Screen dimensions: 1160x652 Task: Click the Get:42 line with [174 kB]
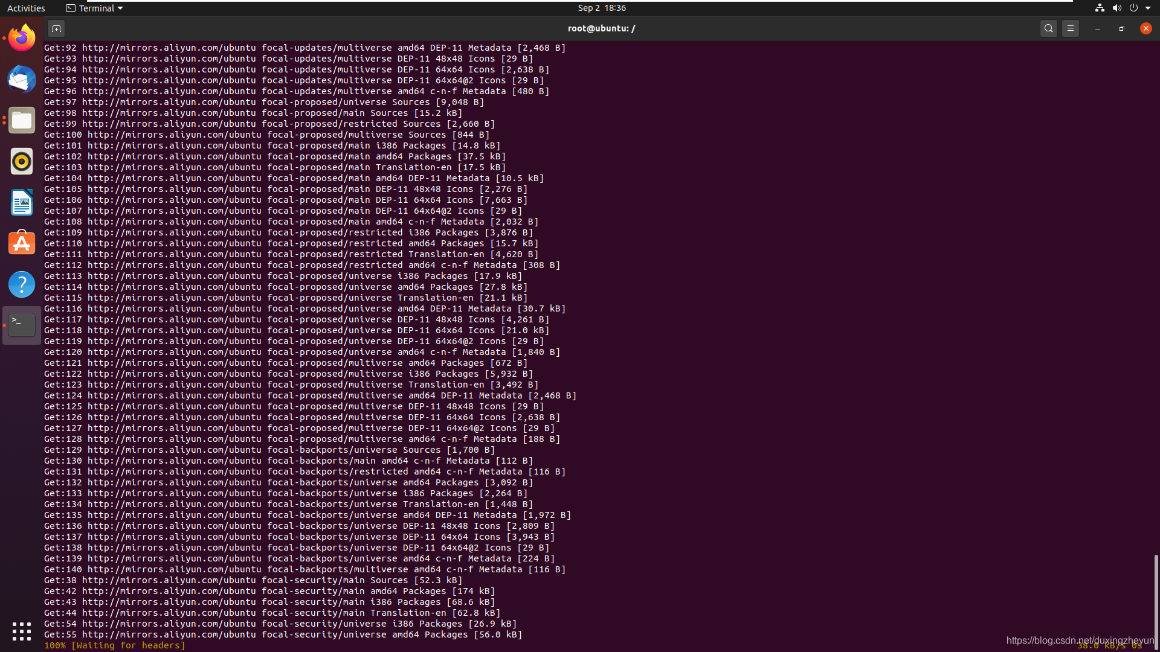pyautogui.click(x=269, y=591)
